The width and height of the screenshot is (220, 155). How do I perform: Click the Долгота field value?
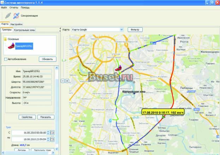coord(37,87)
